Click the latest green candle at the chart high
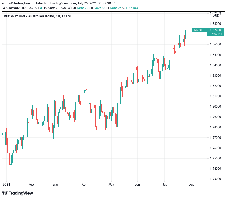This screenshot has width=227, height=198. pos(186,34)
